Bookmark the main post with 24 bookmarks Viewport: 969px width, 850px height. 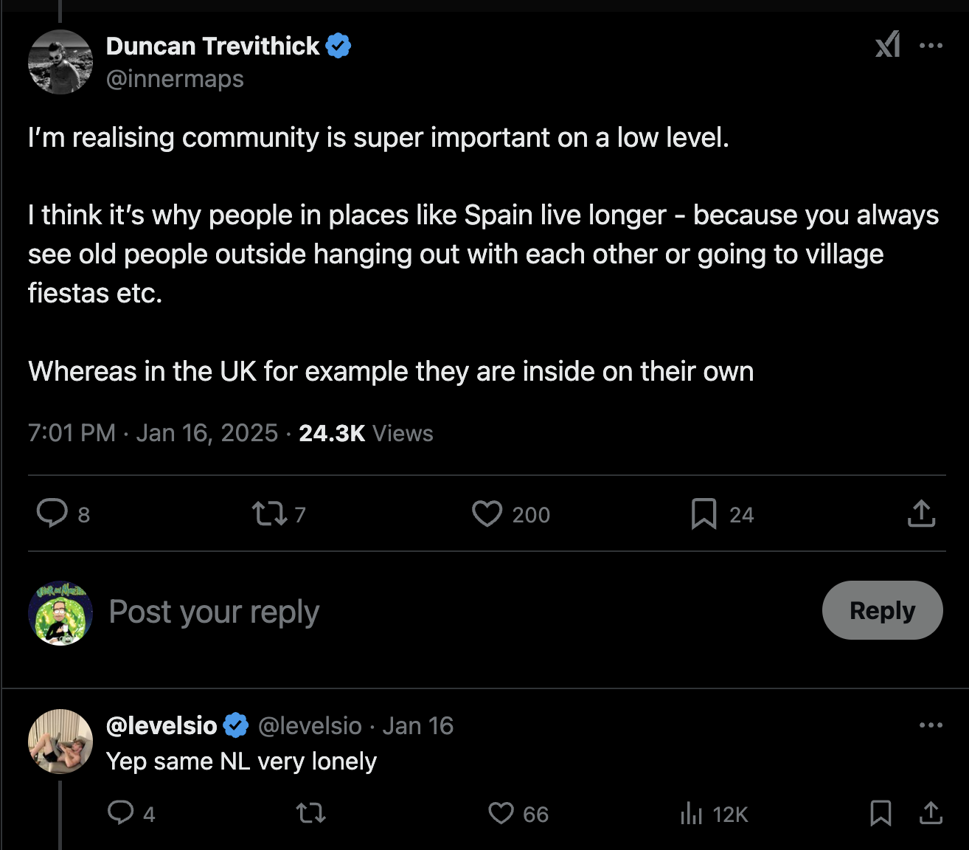[x=704, y=514]
